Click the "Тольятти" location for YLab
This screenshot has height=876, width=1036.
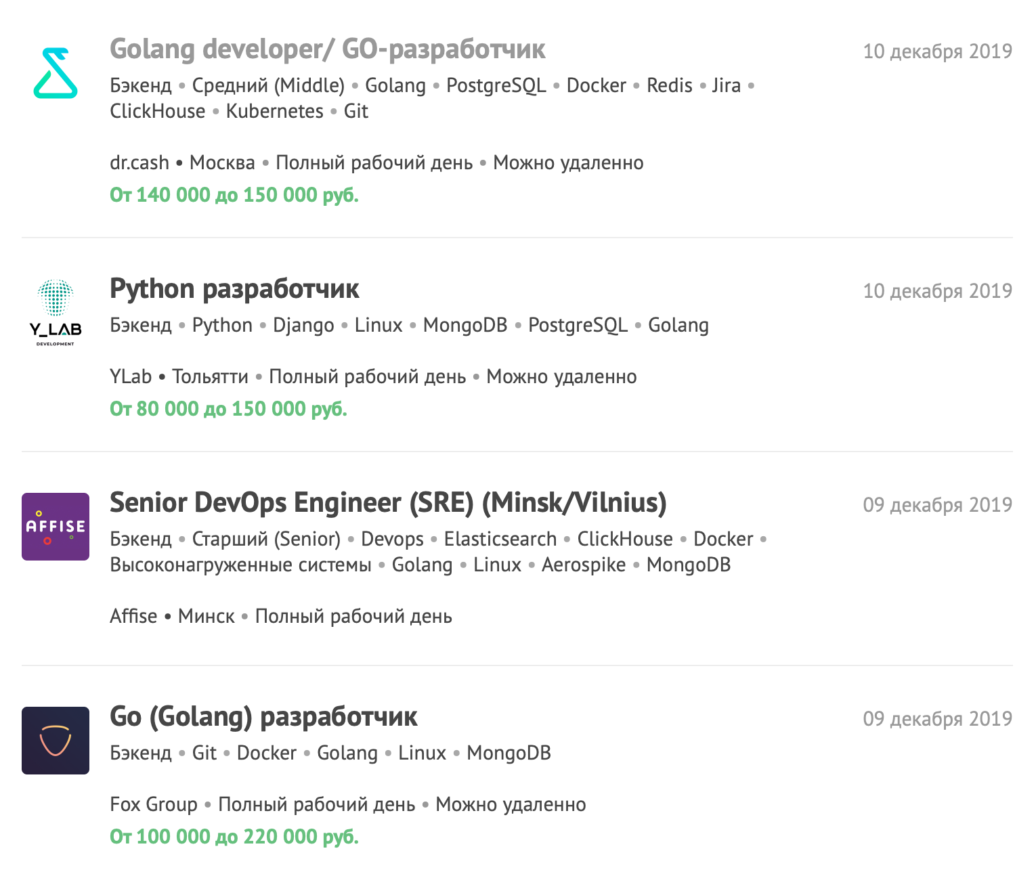pyautogui.click(x=210, y=376)
